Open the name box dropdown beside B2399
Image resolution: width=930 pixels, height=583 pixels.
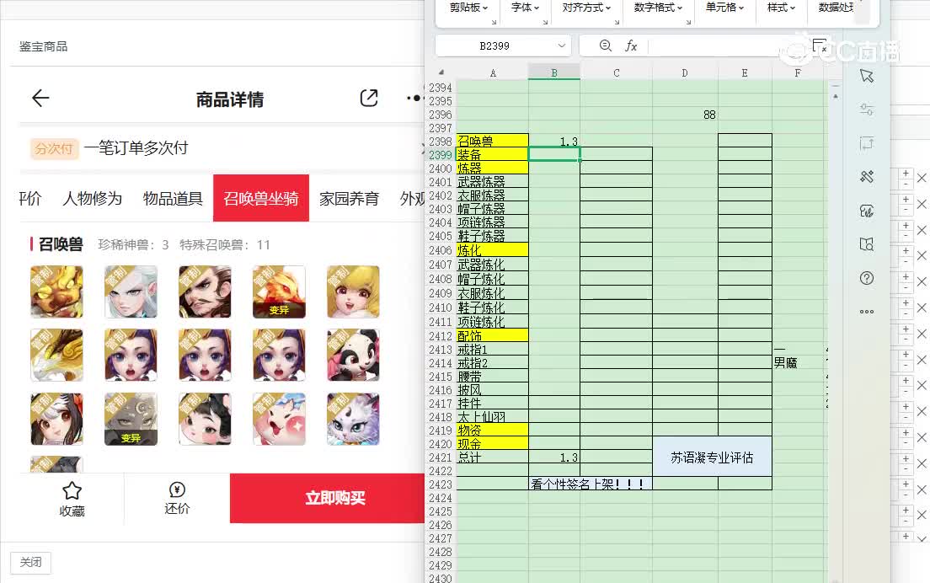point(561,45)
